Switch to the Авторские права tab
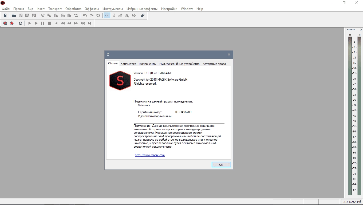The height and width of the screenshot is (205, 363). (x=214, y=64)
